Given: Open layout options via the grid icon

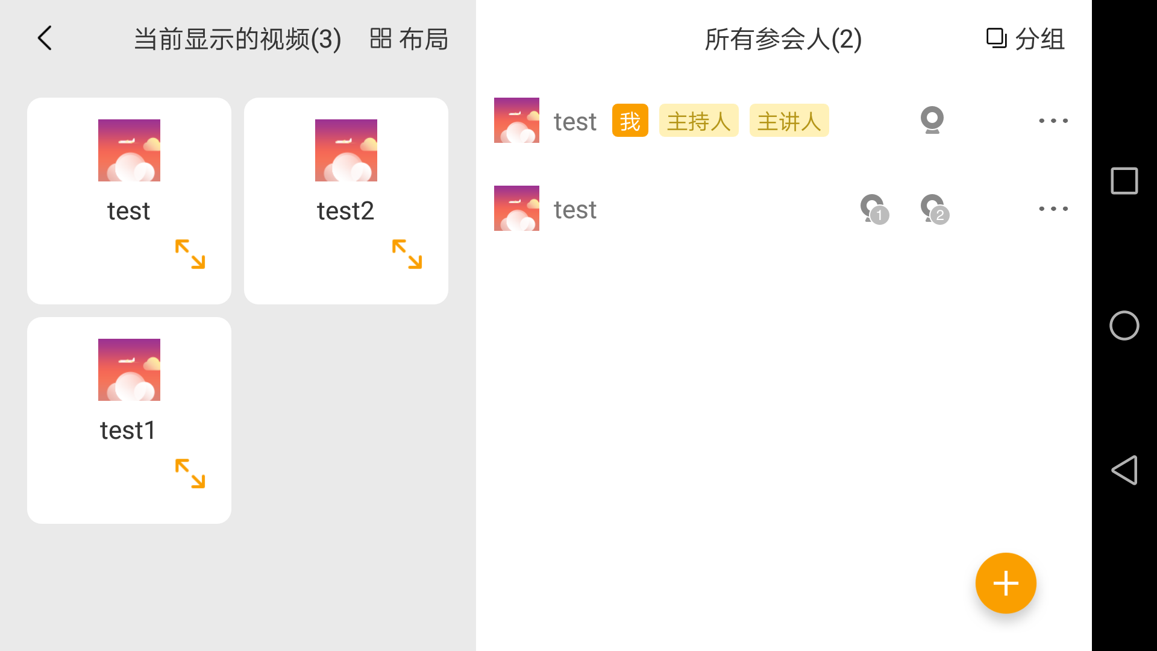Looking at the screenshot, I should (x=381, y=38).
